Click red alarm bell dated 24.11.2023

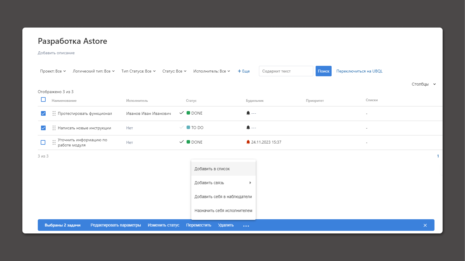[248, 142]
